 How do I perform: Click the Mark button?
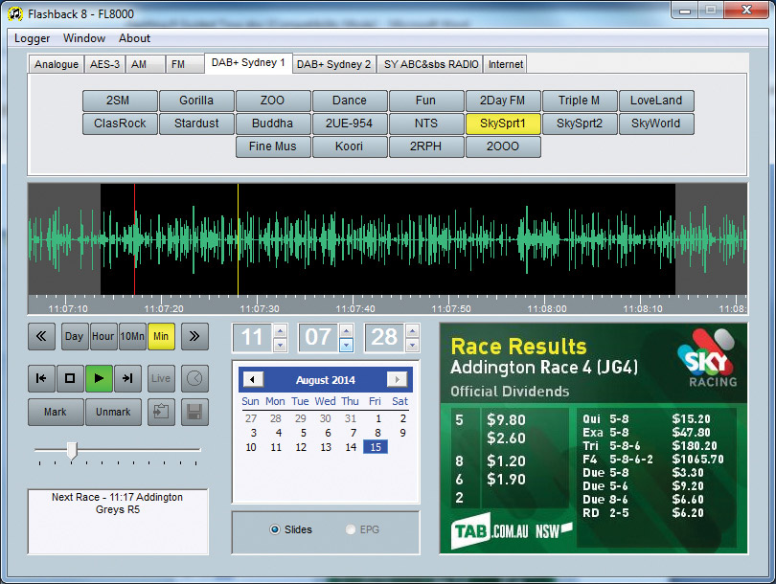coord(56,413)
